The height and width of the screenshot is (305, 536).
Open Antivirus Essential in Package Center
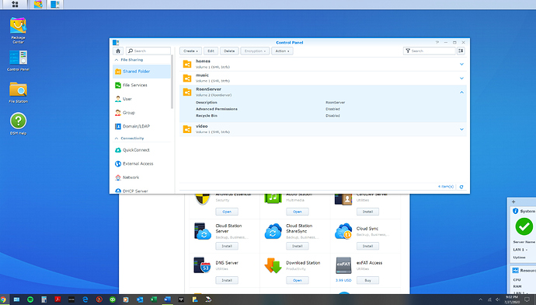[227, 212]
